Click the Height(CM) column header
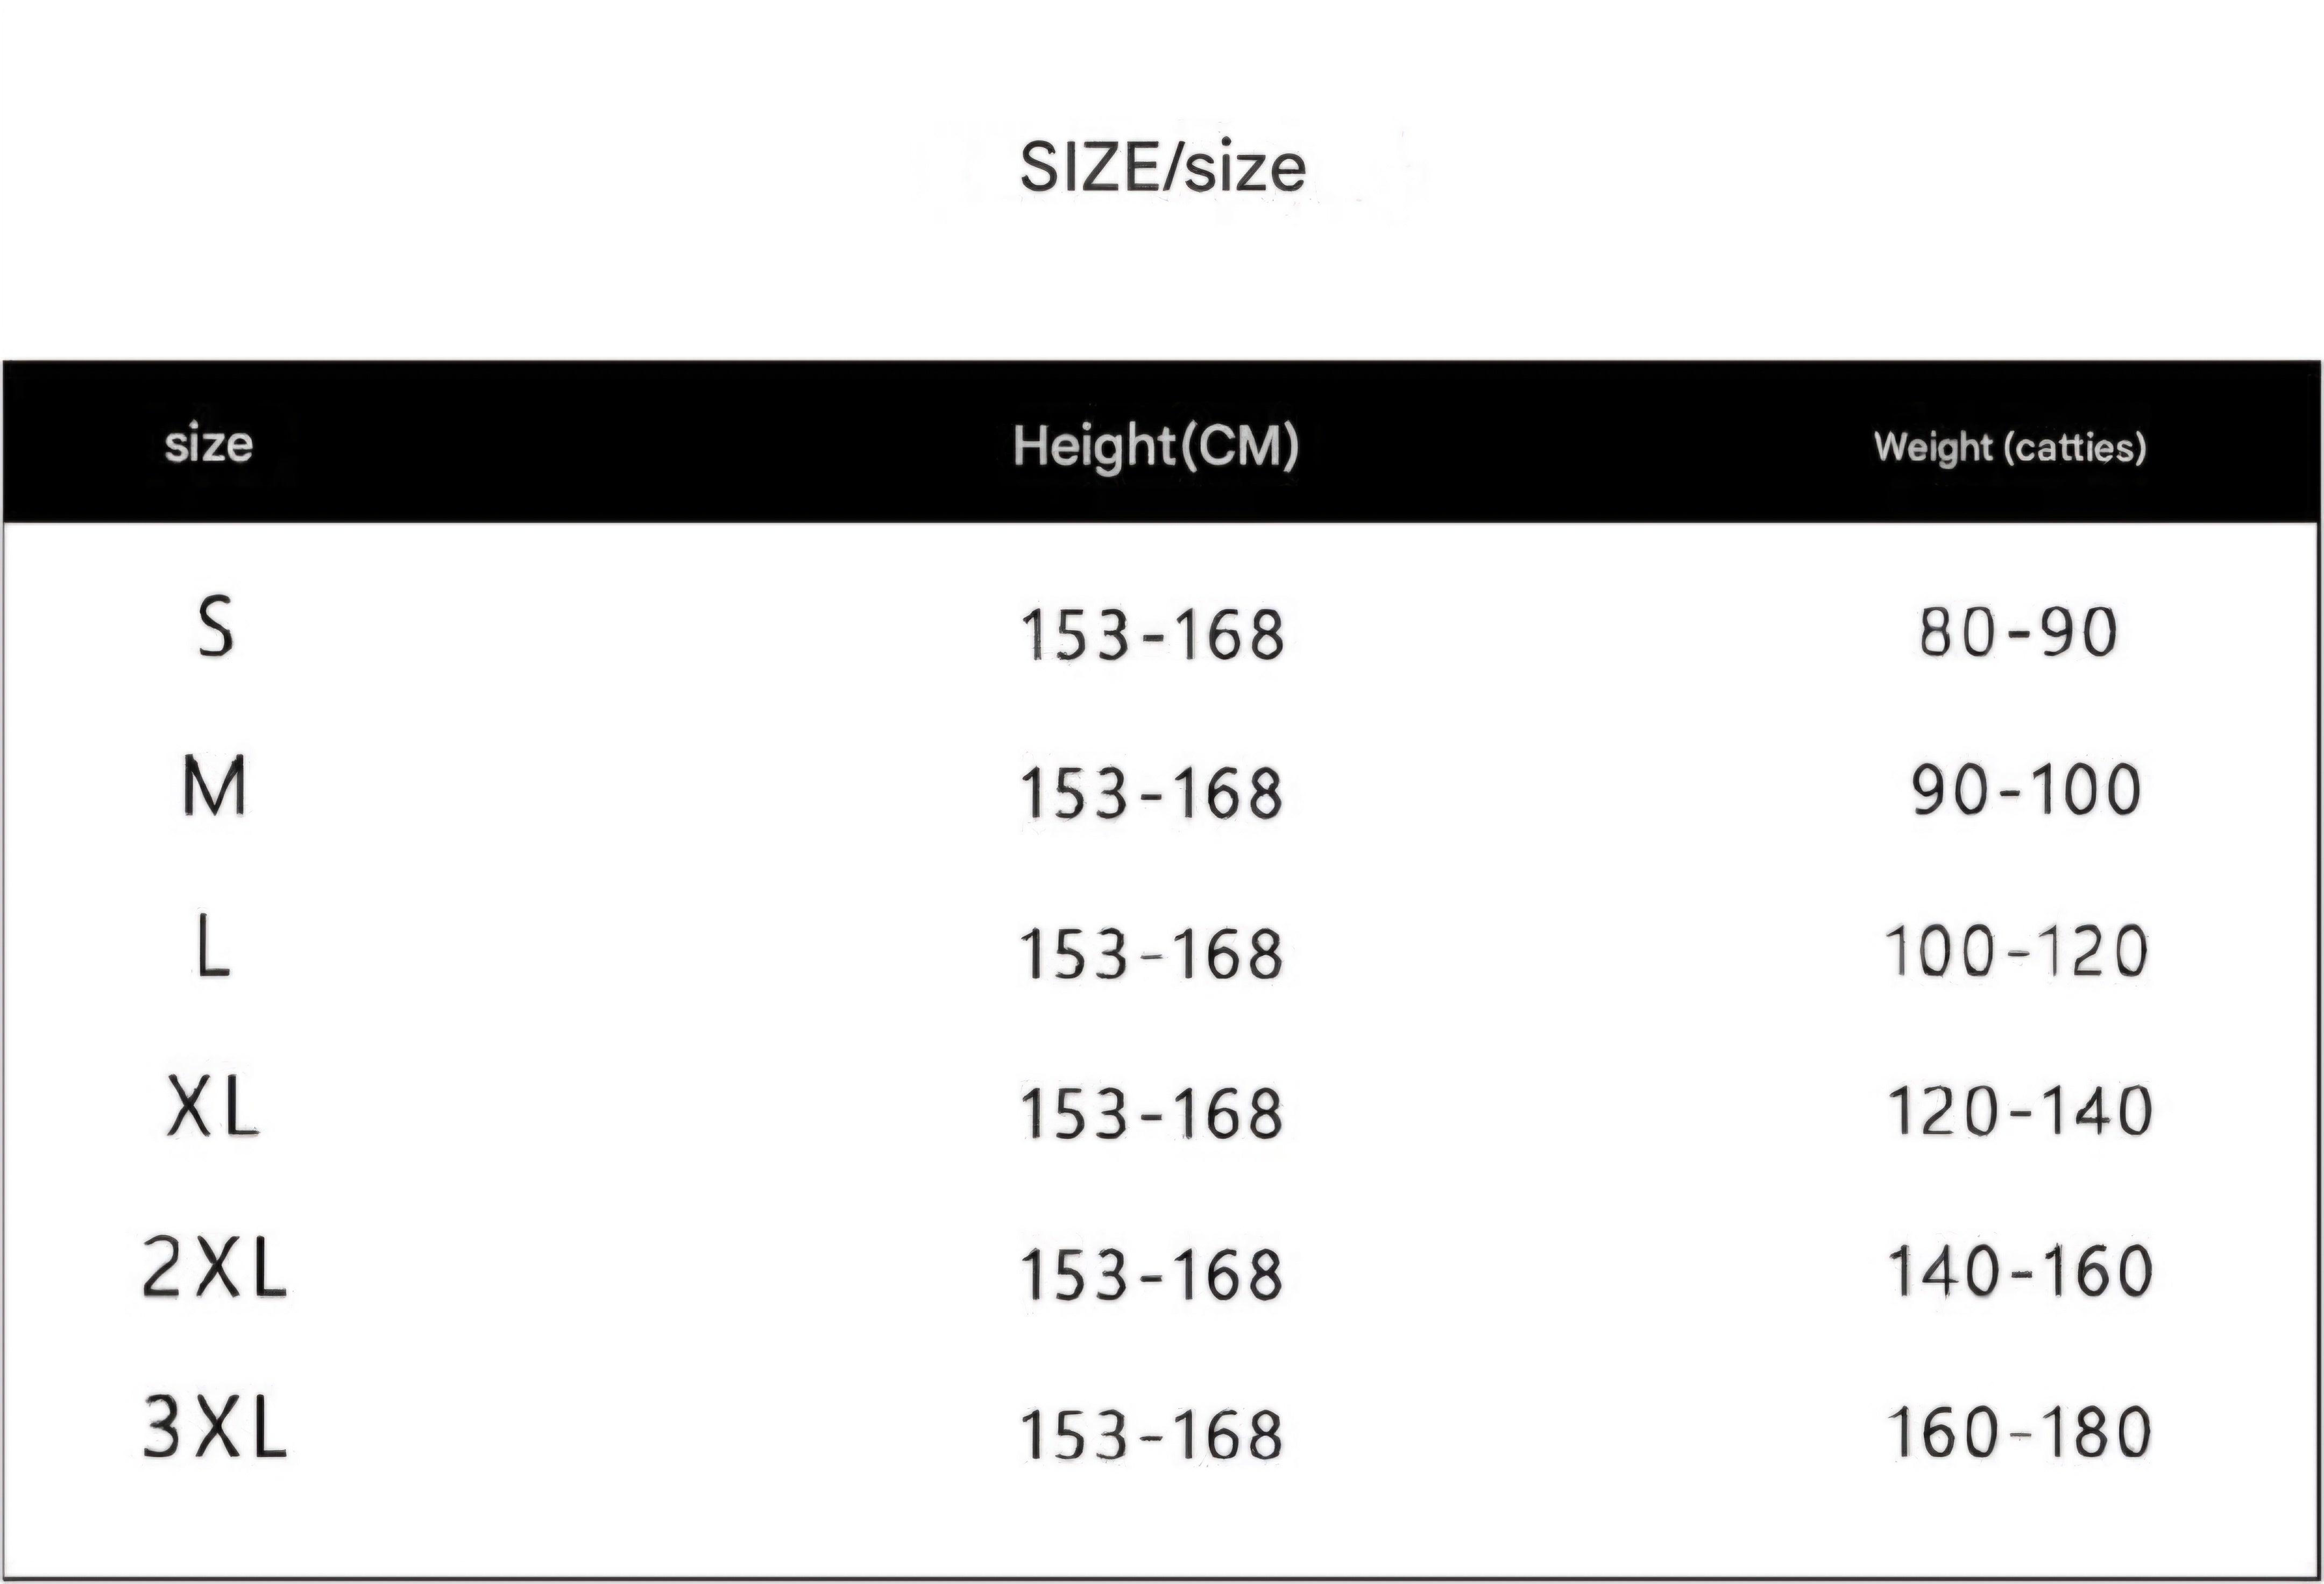 tap(1155, 446)
